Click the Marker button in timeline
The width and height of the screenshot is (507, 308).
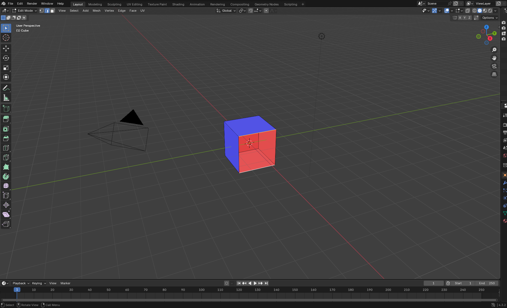pos(65,283)
